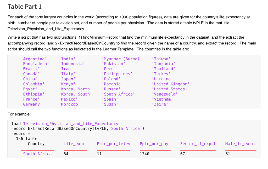Click the 'Pple_per_telev' column header

113,144
